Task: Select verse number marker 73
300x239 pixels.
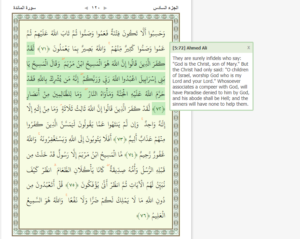Action: pos(120,139)
